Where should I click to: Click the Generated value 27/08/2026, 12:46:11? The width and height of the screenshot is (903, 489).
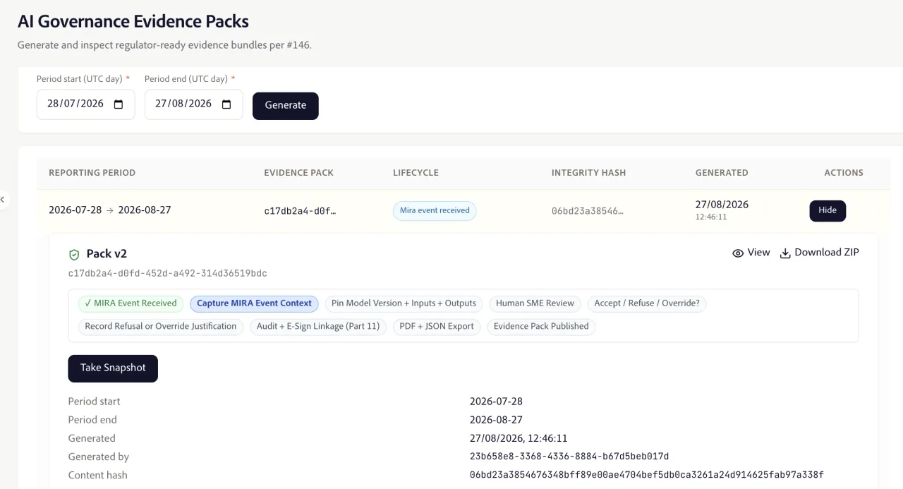click(x=519, y=438)
